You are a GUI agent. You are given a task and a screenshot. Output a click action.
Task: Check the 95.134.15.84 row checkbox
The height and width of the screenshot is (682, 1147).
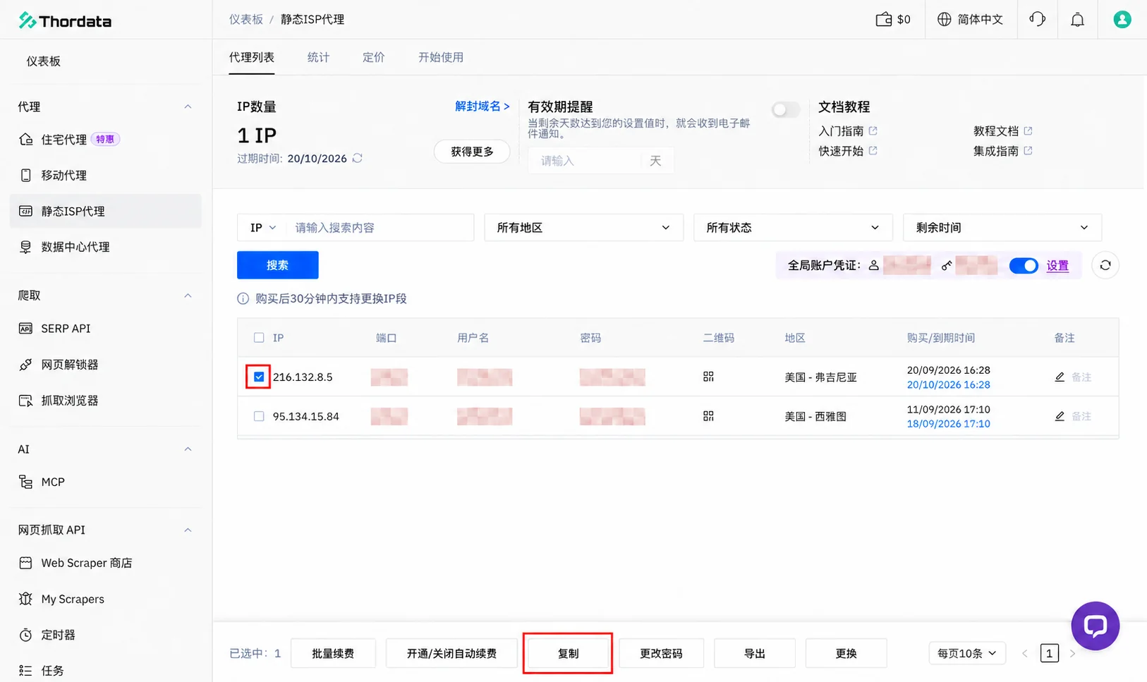[x=259, y=416]
